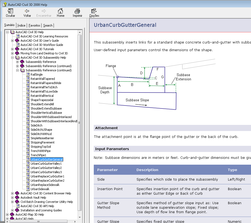Click the 'Attachment' section heading
251x223 pixels.
coord(107,128)
